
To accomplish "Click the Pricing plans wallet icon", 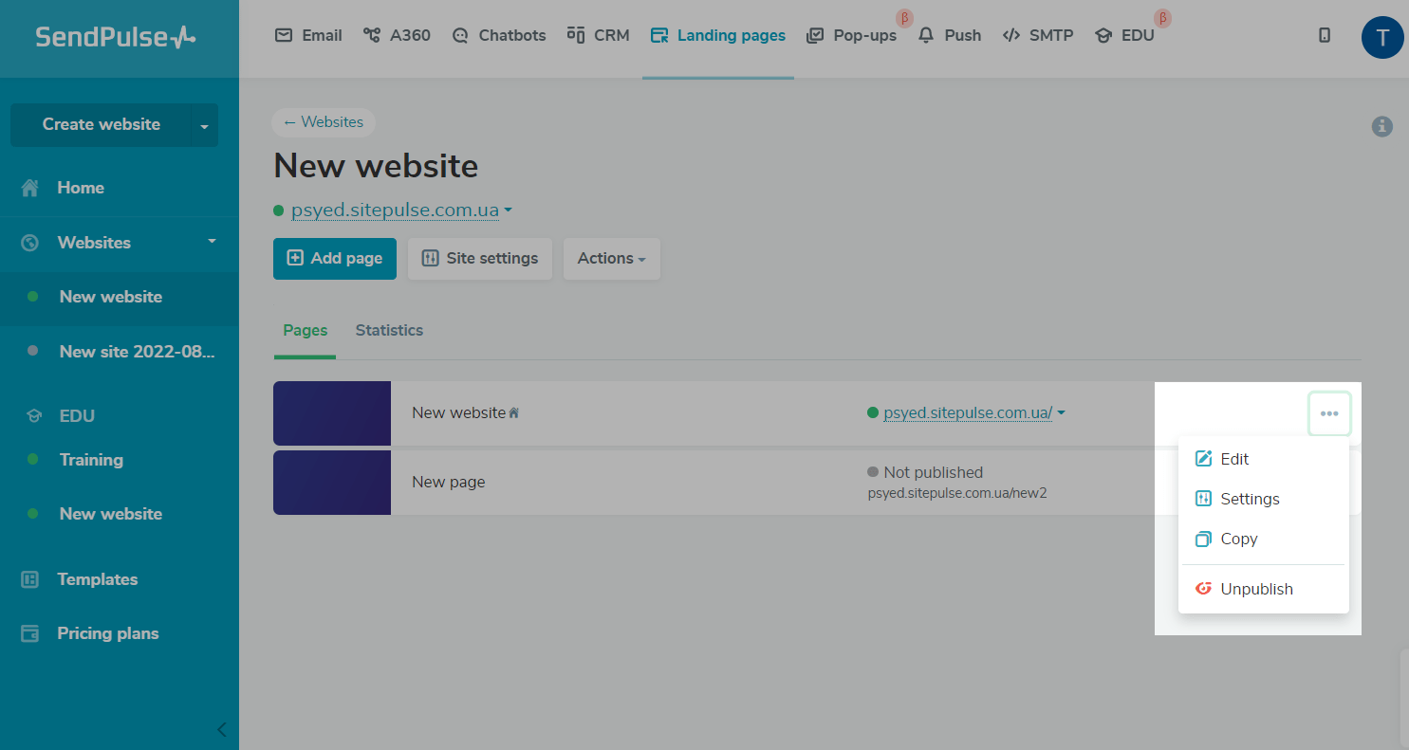I will pos(30,633).
